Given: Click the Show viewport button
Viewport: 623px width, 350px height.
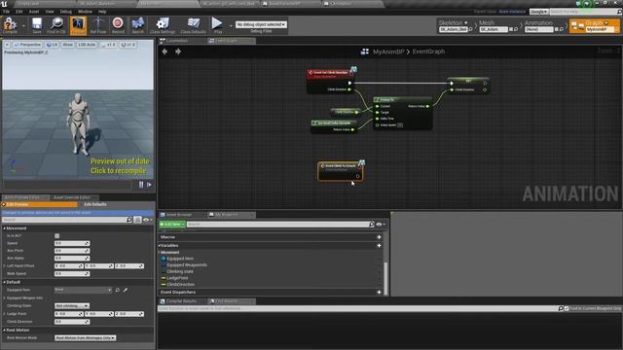Looking at the screenshot, I should click(x=67, y=45).
